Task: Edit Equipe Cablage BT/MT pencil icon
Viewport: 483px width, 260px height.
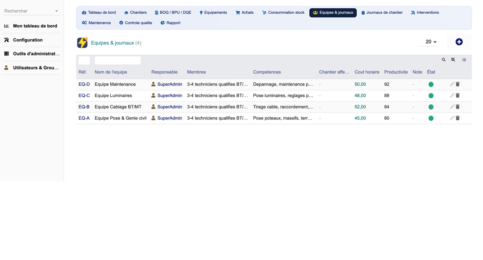Action: click(452, 107)
